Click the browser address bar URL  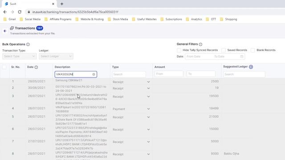click(75, 12)
